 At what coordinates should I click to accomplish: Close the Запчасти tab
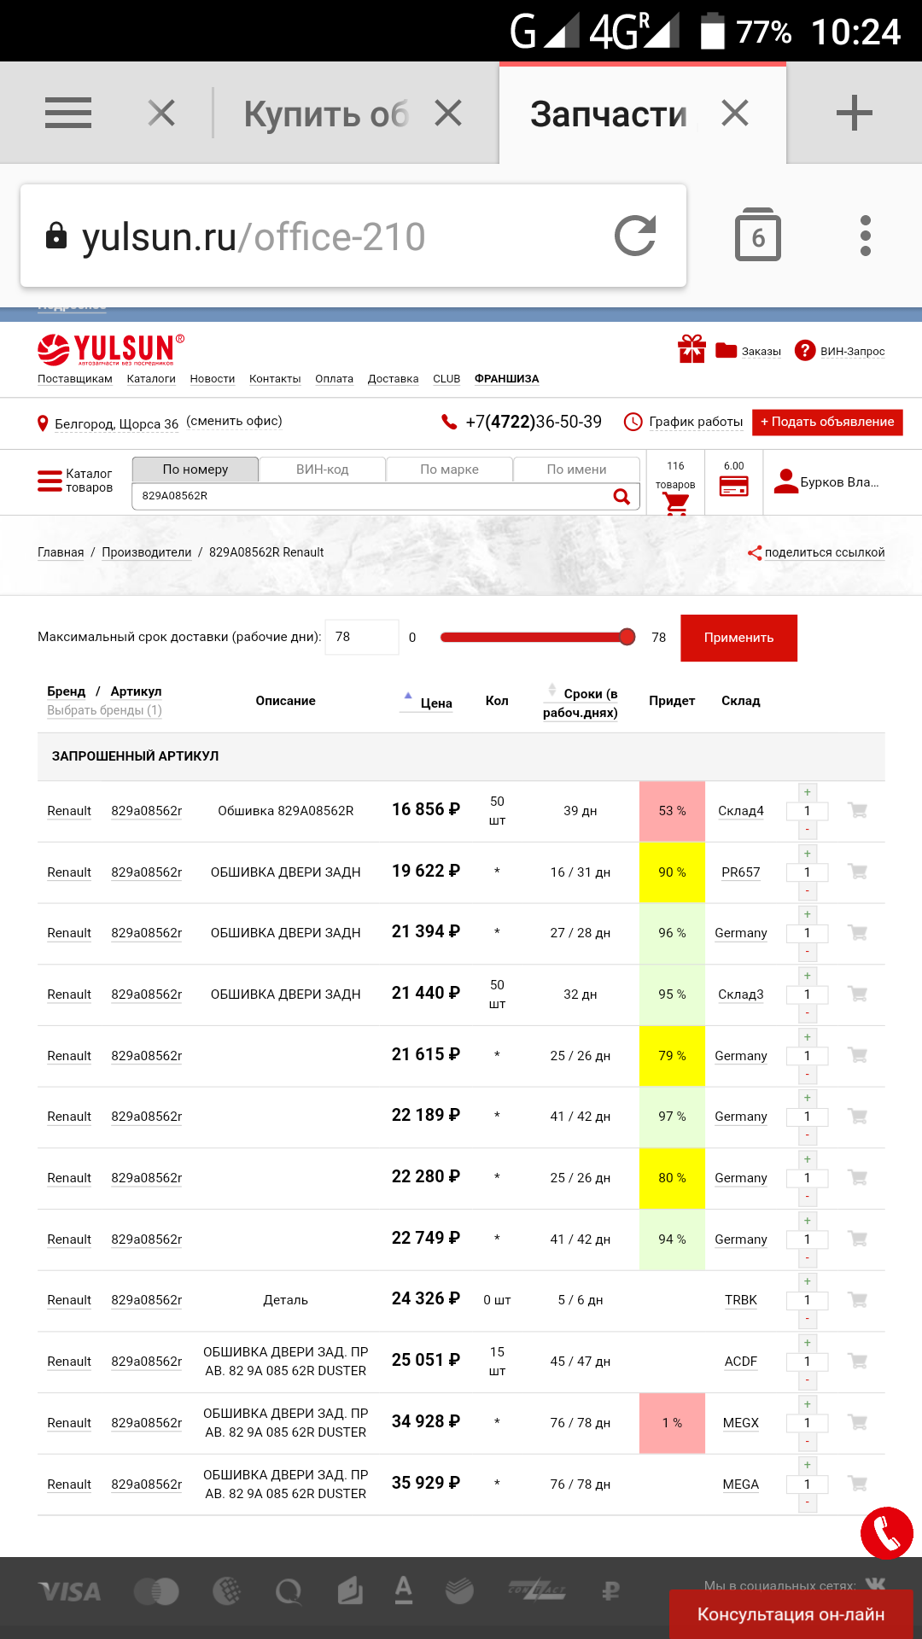click(735, 113)
